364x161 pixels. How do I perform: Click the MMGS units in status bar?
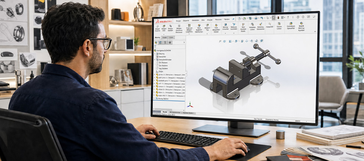click(x=297, y=121)
